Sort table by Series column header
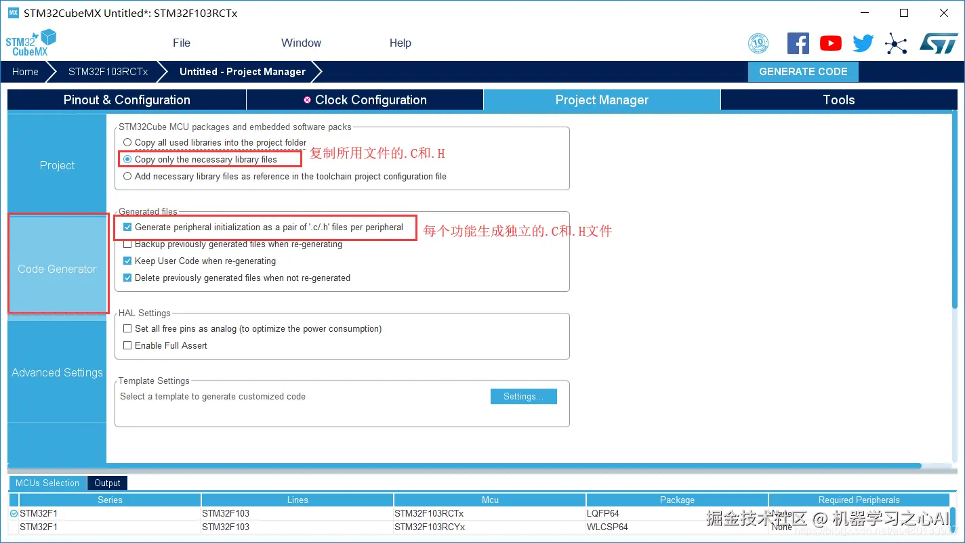This screenshot has height=543, width=965. coord(110,500)
